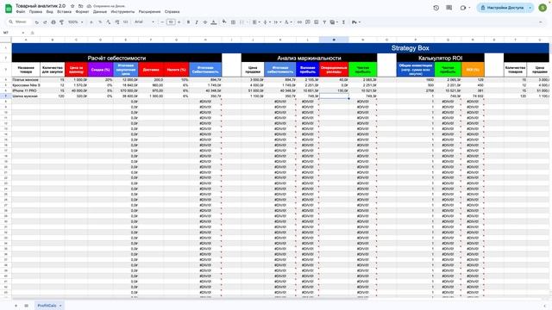Open the Правка menu

click(x=35, y=11)
